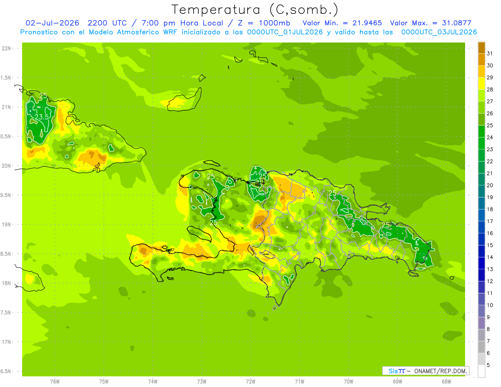Click the 'Temperatura (C,somb.)' chart title
The width and height of the screenshot is (501, 387).
pos(255,10)
